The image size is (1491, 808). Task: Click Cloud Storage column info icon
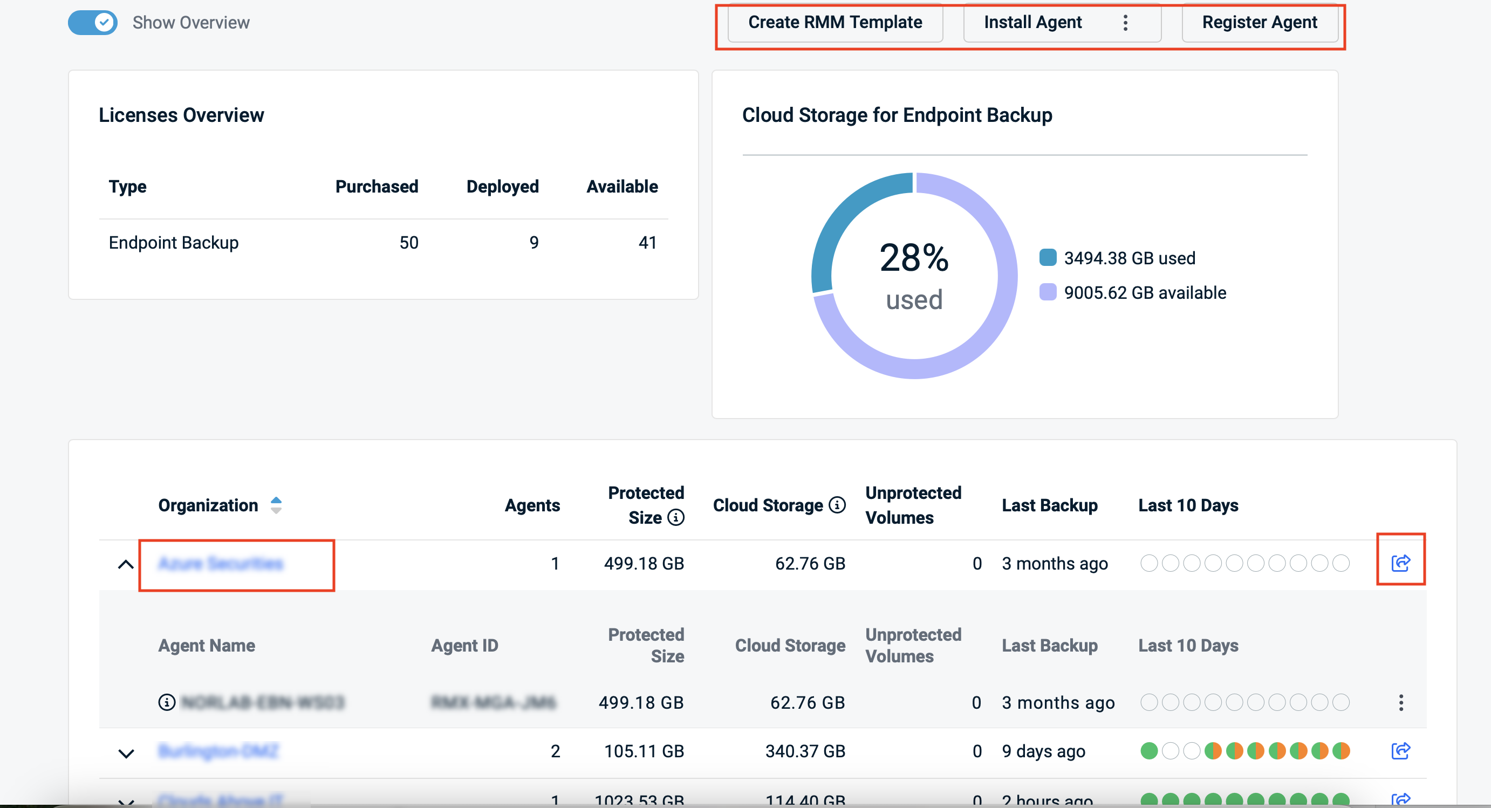[x=837, y=505]
